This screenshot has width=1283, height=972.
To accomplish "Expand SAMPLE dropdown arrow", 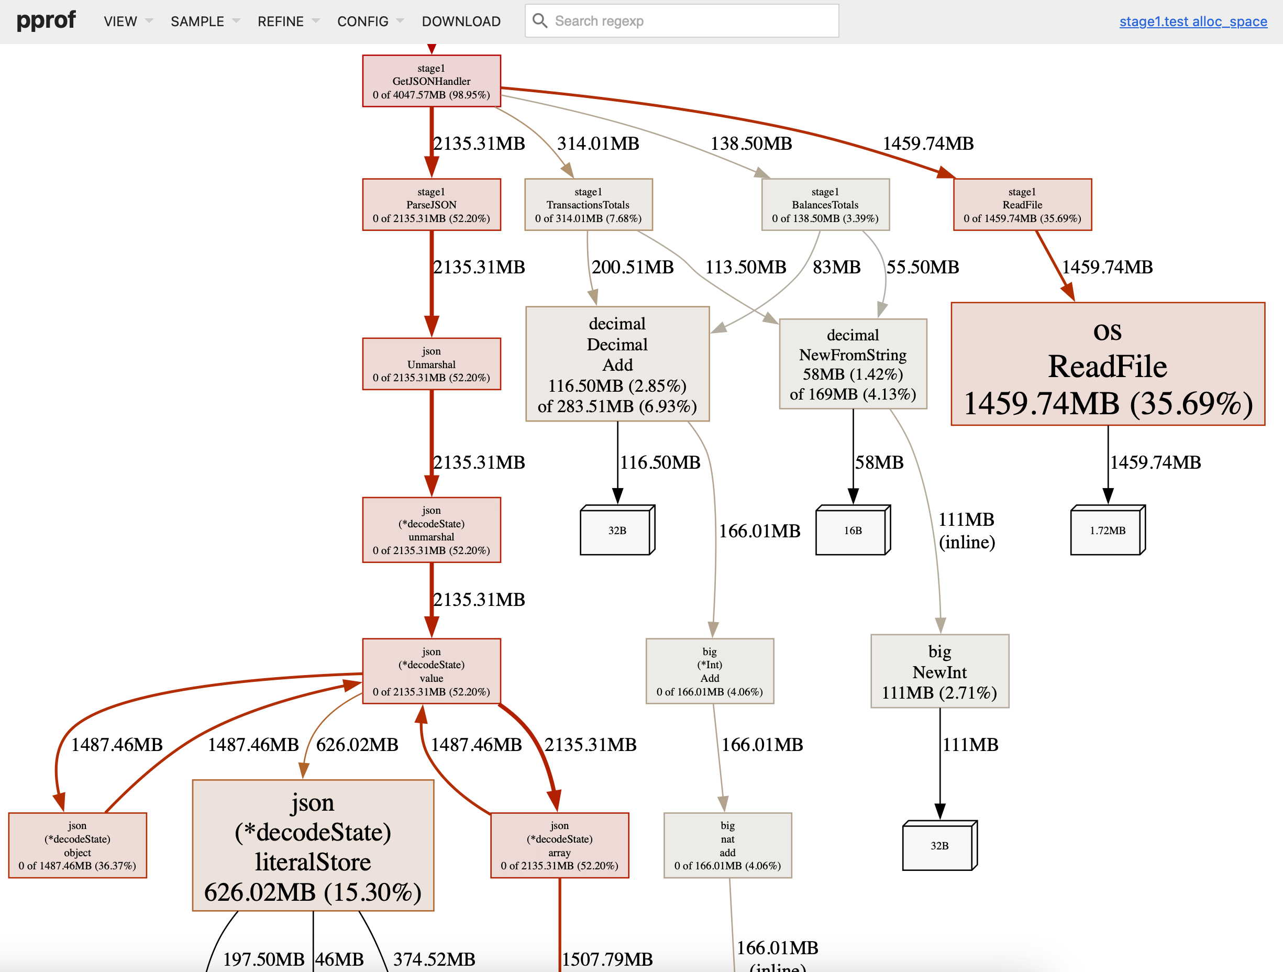I will [x=236, y=21].
